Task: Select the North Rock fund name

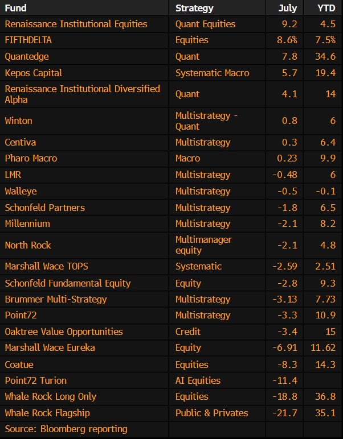Action: click(x=28, y=245)
